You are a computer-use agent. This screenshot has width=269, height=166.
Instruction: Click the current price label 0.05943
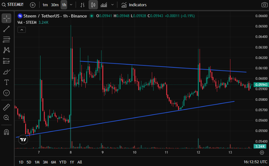(261, 85)
